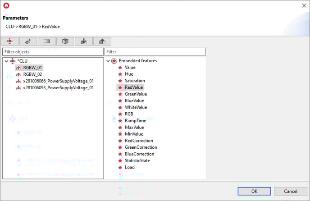The height and width of the screenshot is (201, 310).
Task: Click the 3D cube toolbar icon
Action: pos(65,41)
